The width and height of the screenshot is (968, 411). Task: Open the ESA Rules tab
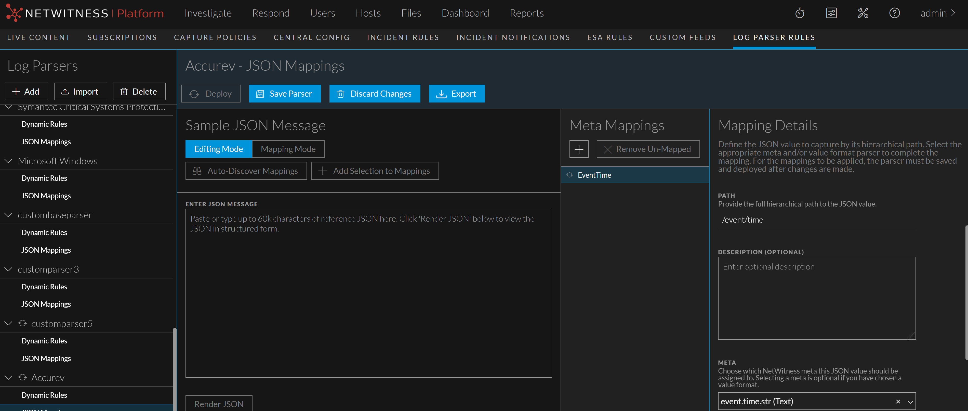(x=609, y=37)
